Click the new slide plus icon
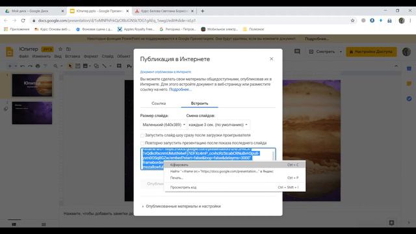 pos(10,66)
